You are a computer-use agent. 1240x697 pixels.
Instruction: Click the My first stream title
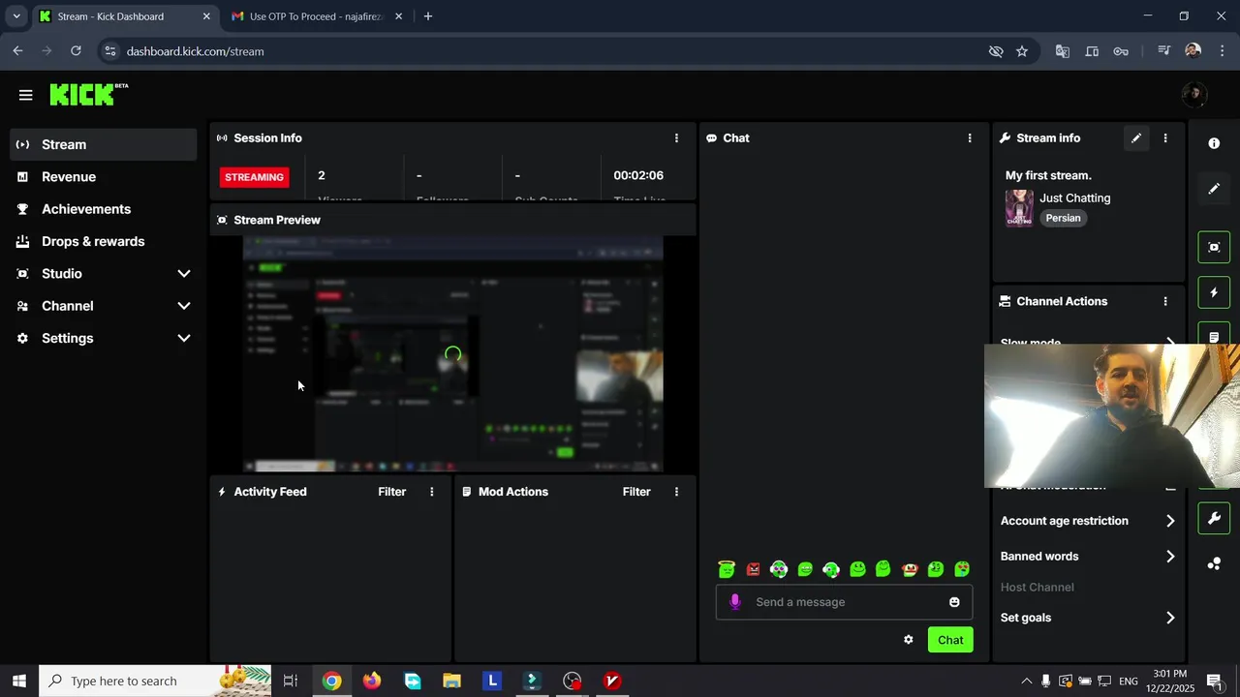pos(1048,175)
